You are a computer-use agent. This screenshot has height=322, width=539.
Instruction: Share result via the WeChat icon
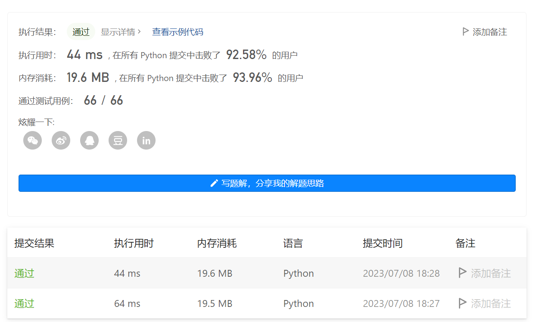coord(32,140)
